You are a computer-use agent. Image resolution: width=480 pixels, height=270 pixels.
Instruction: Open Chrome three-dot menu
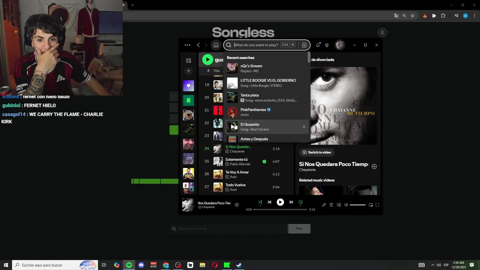point(474,16)
